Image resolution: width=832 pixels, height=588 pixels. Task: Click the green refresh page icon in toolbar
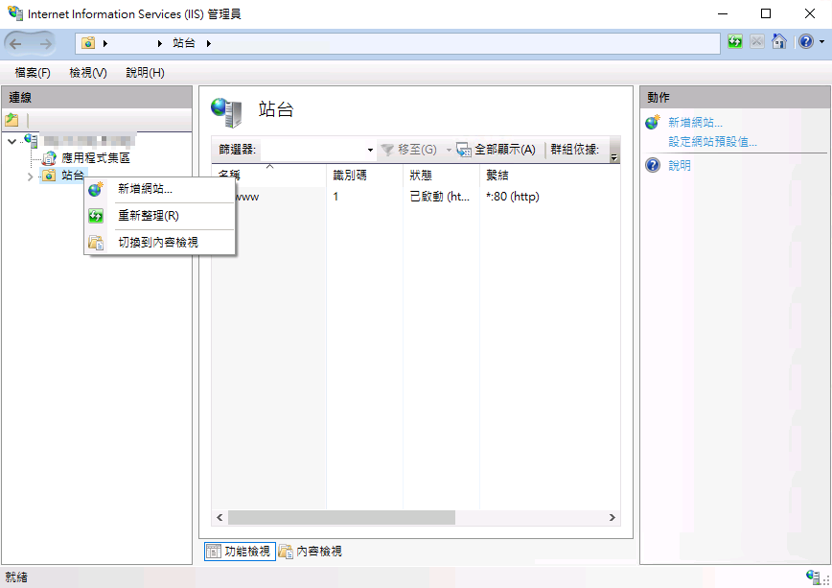[x=735, y=41]
